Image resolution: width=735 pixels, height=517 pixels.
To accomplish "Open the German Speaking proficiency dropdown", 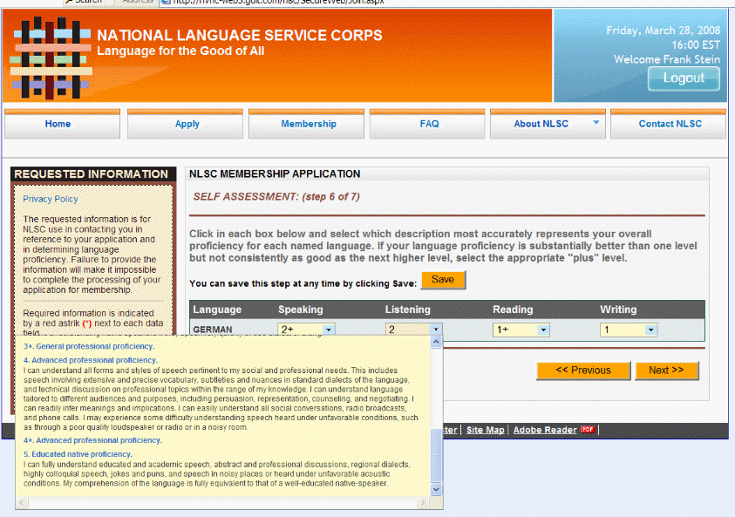I will point(306,330).
